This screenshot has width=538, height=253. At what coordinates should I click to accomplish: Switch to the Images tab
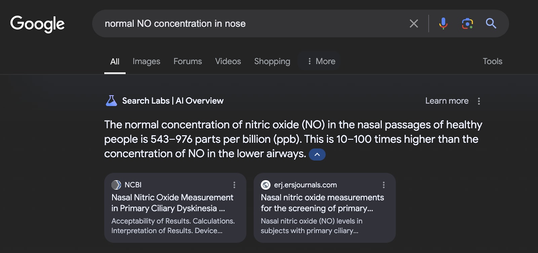click(146, 61)
